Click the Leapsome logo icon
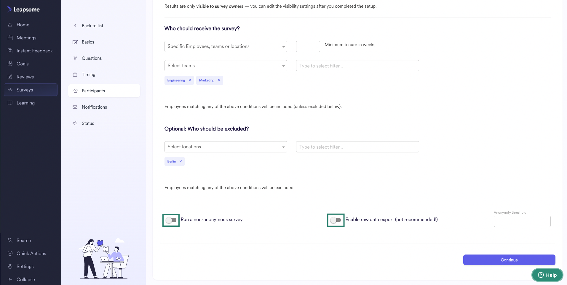The width and height of the screenshot is (567, 285). click(x=9, y=9)
